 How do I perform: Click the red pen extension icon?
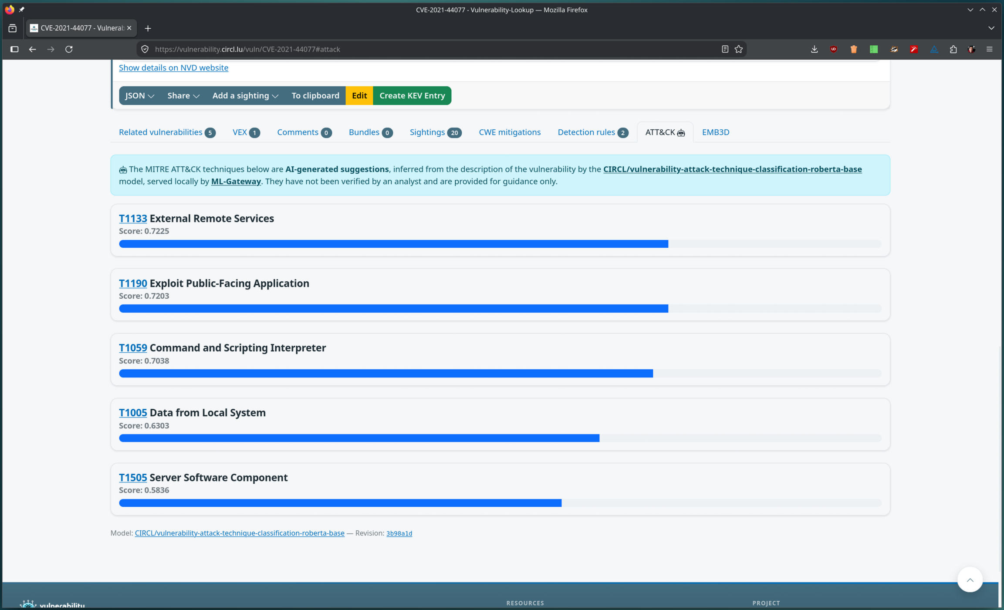pos(914,49)
